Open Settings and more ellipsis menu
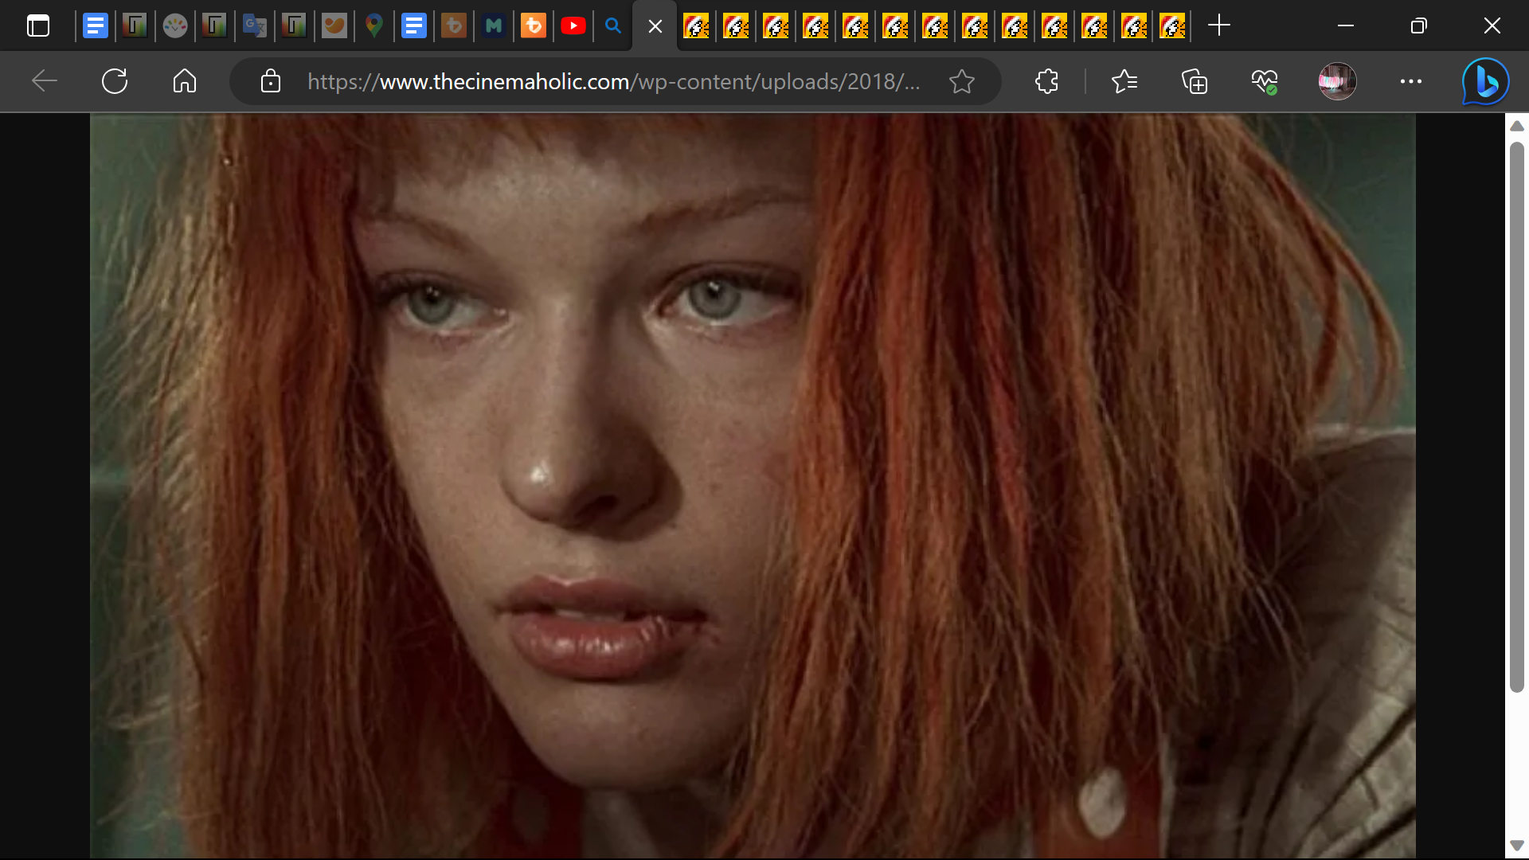 (1410, 81)
